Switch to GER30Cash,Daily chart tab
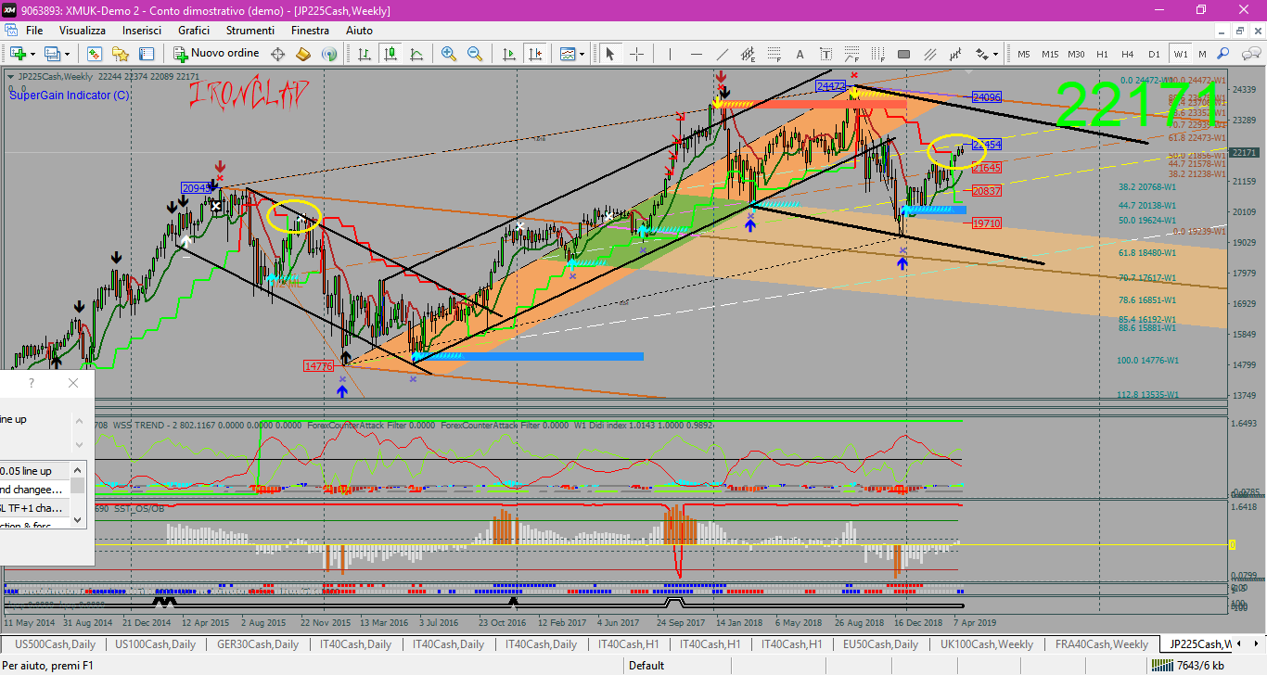1267x675 pixels. pyautogui.click(x=258, y=644)
